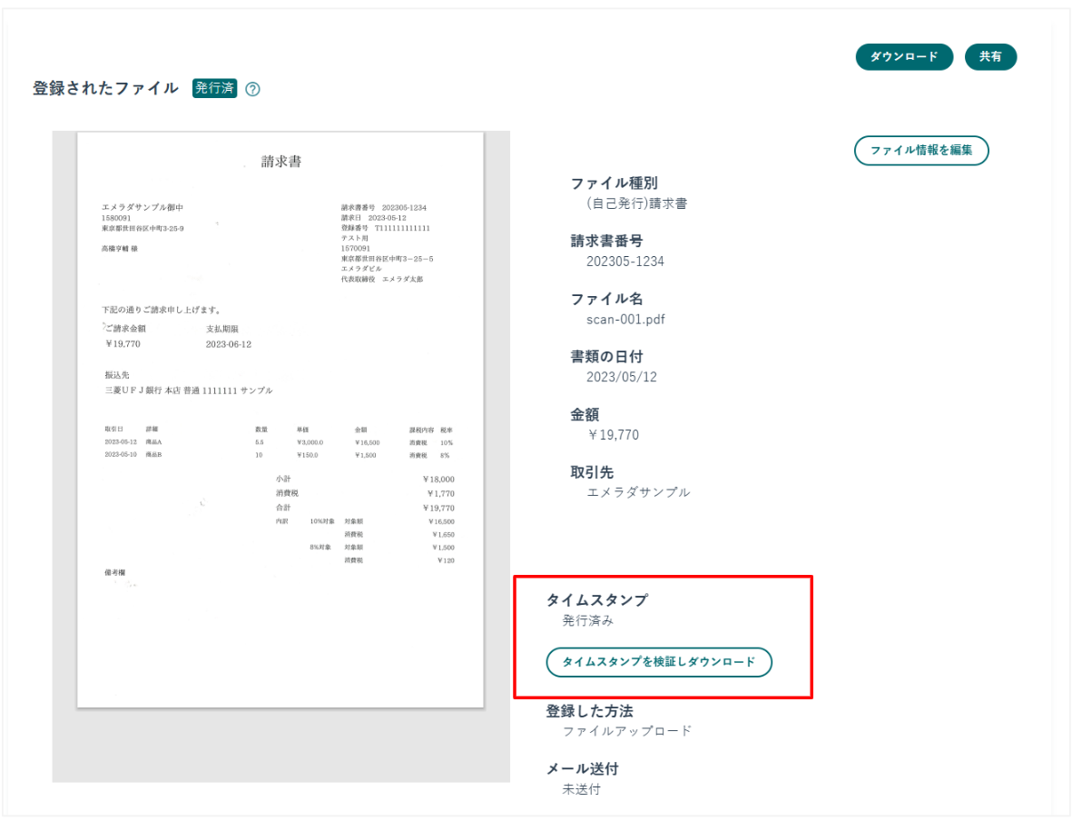Click the 登録されたファイル heading

click(x=105, y=88)
